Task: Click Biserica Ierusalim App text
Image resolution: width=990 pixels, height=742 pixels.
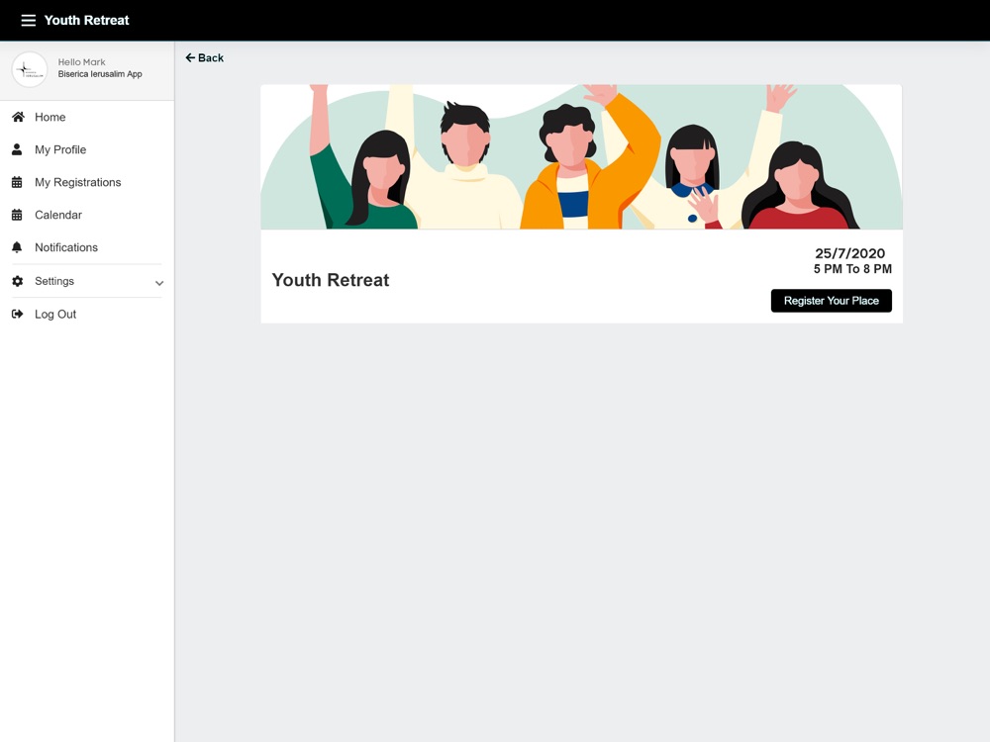Action: click(100, 74)
